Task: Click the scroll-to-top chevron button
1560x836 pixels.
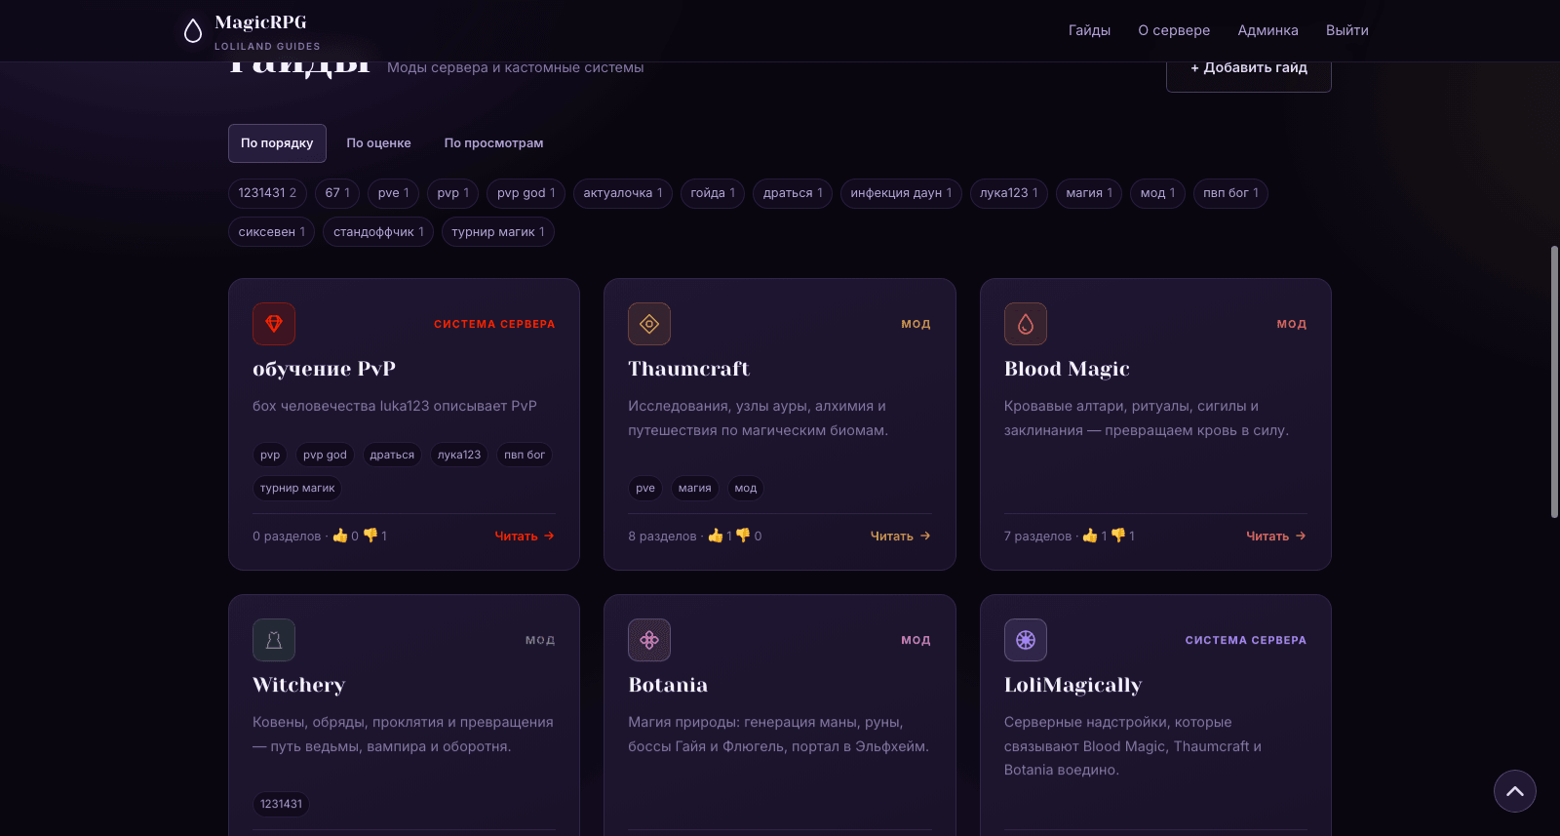Action: (x=1515, y=791)
